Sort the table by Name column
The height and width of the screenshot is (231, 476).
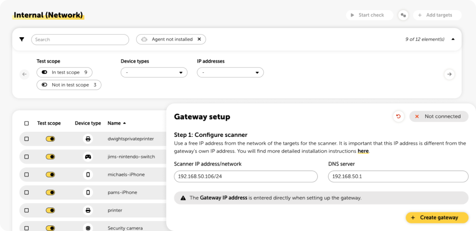coord(117,123)
